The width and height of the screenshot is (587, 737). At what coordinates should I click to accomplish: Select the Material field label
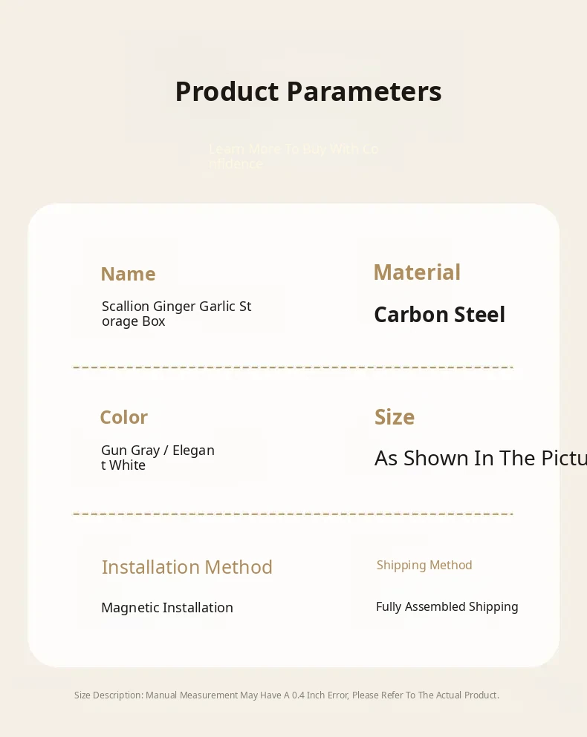[416, 272]
